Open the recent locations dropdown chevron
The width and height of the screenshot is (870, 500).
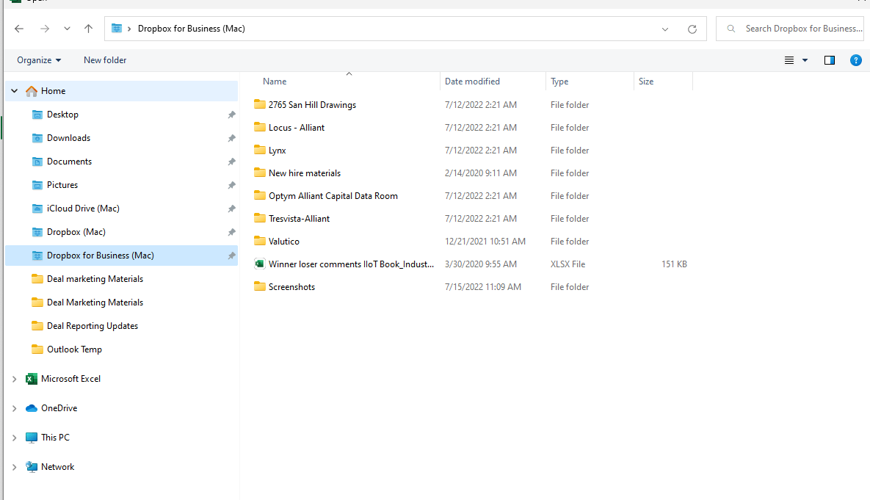[x=67, y=29]
